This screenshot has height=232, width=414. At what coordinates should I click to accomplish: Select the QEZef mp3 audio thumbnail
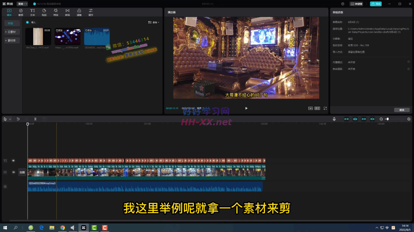[x=97, y=36]
